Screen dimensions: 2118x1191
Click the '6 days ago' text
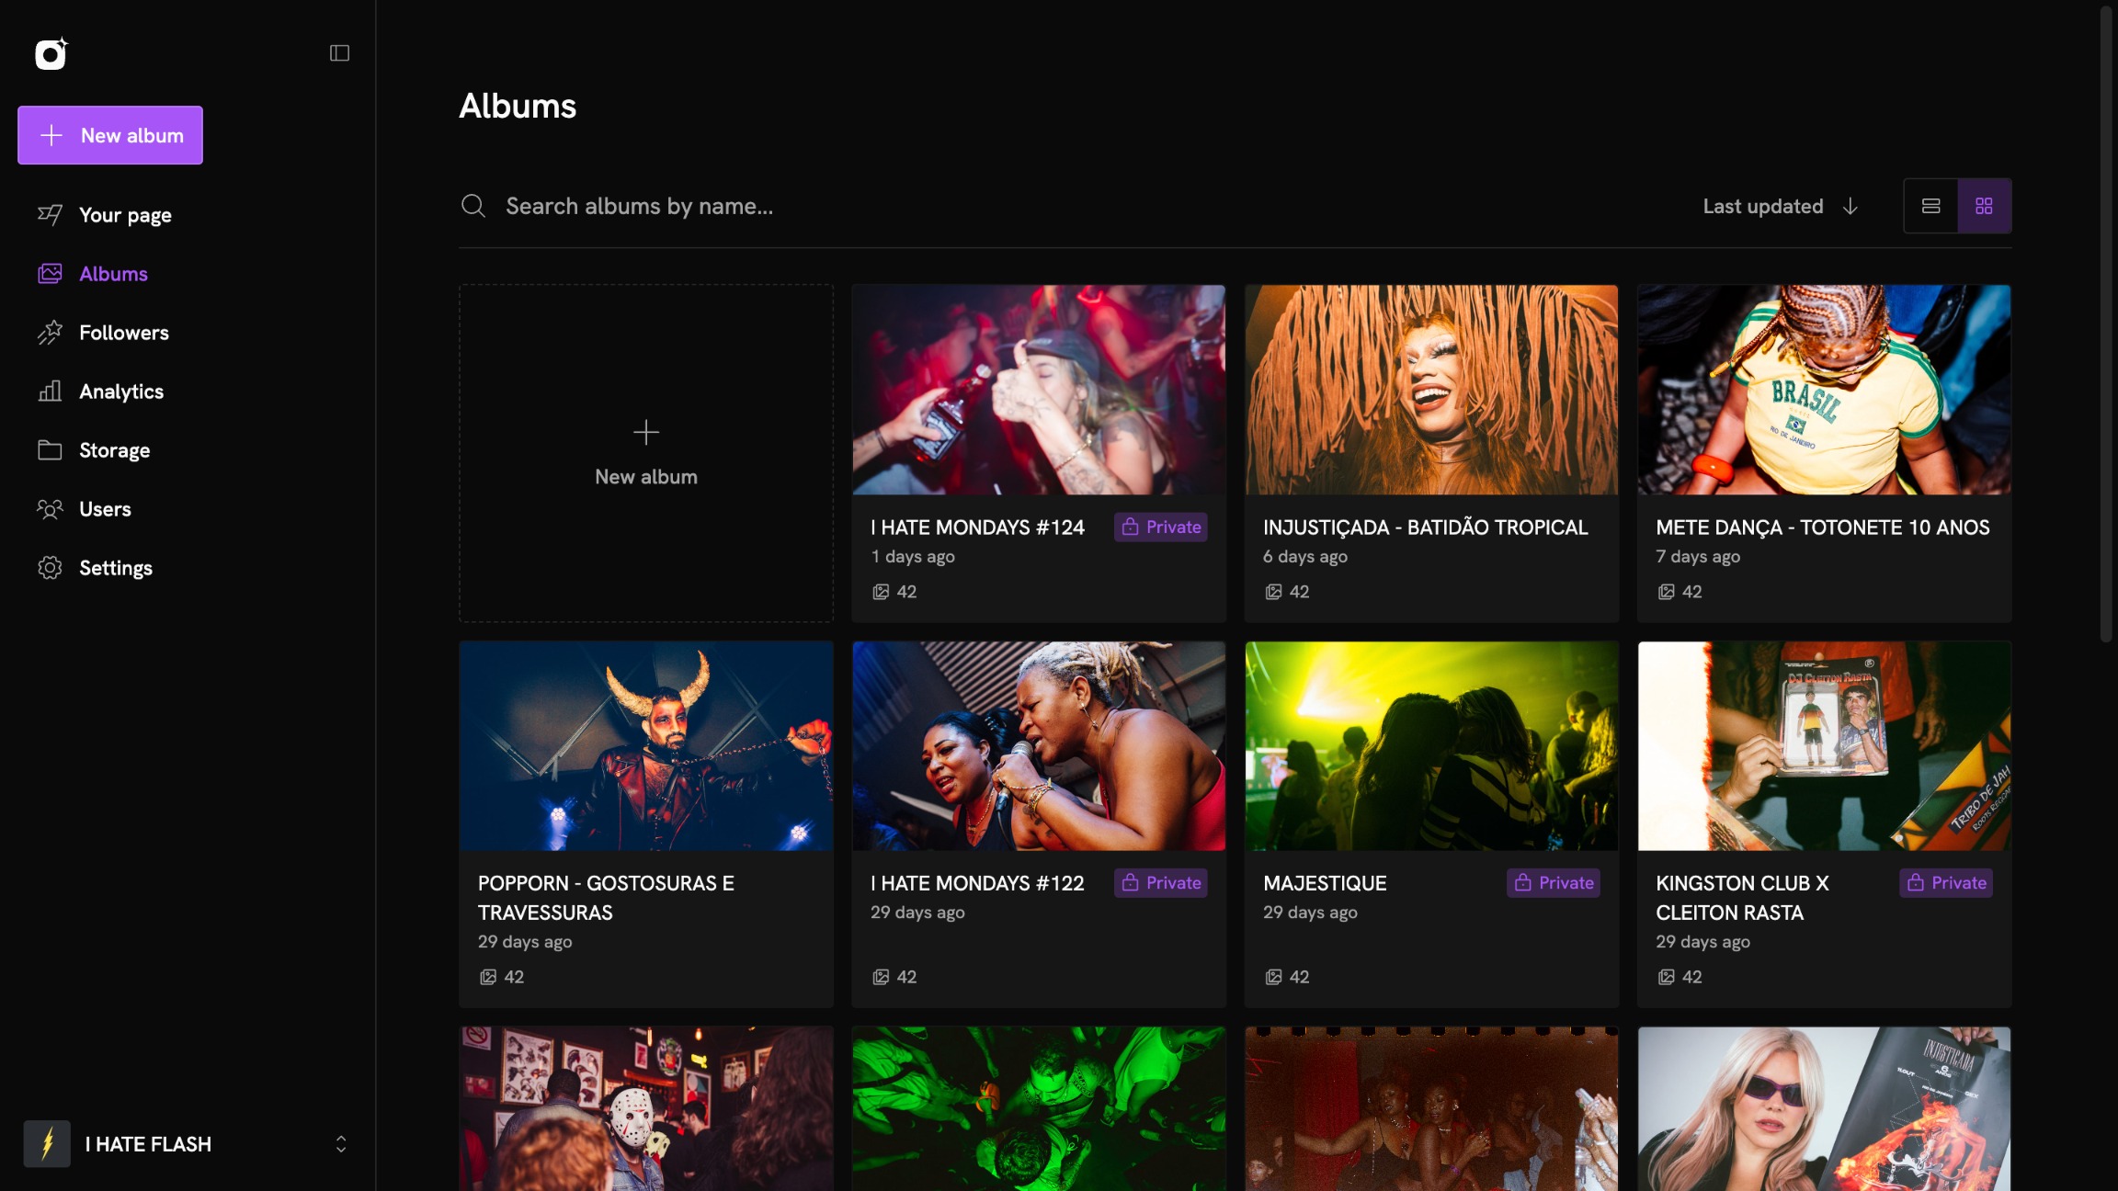tap(1305, 557)
